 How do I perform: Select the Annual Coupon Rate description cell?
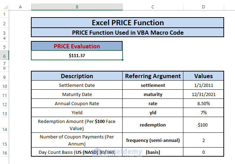click(x=77, y=104)
